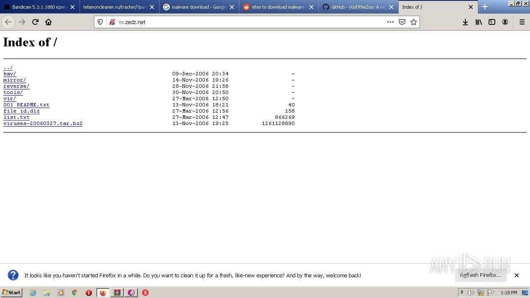The height and width of the screenshot is (298, 530).
Task: Open the Library bookshelf icon
Action: (479, 22)
